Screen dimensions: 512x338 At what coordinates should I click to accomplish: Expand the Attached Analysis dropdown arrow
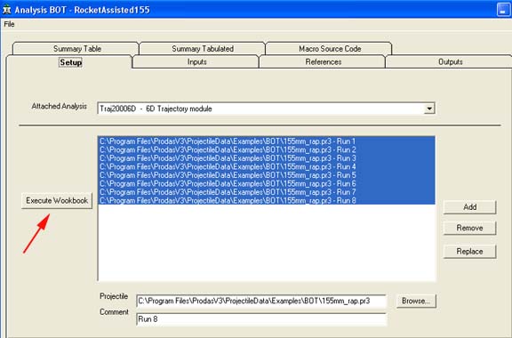429,109
